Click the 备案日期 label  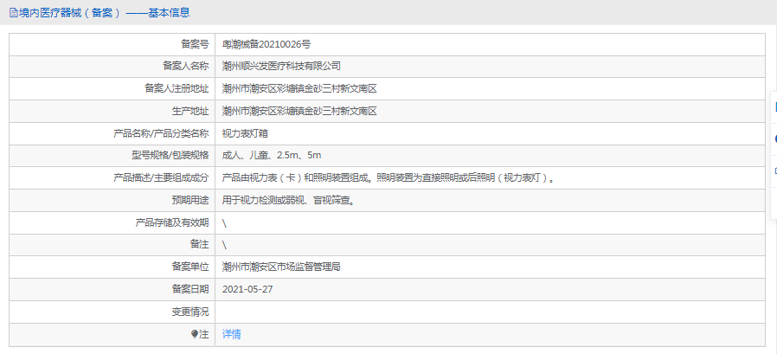pyautogui.click(x=190, y=289)
